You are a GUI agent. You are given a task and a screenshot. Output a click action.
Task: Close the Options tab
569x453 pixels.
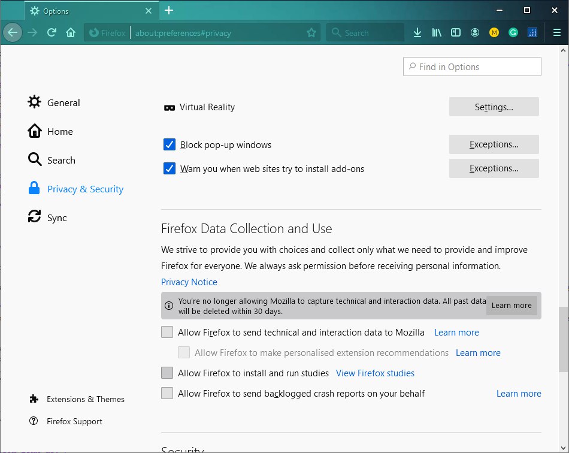point(149,11)
